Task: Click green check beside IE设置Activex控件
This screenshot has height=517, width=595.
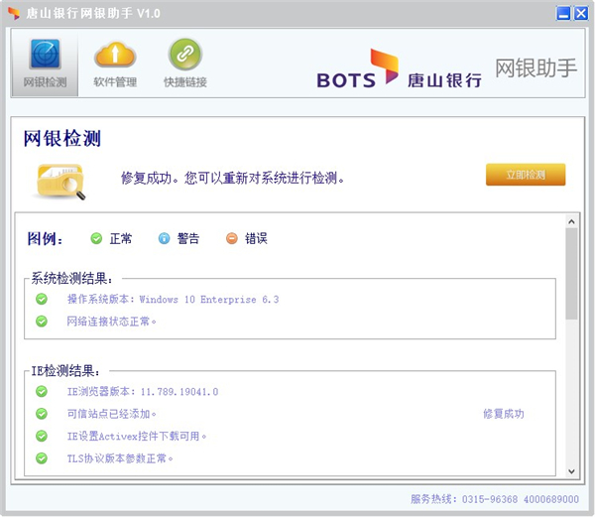Action: (x=42, y=436)
